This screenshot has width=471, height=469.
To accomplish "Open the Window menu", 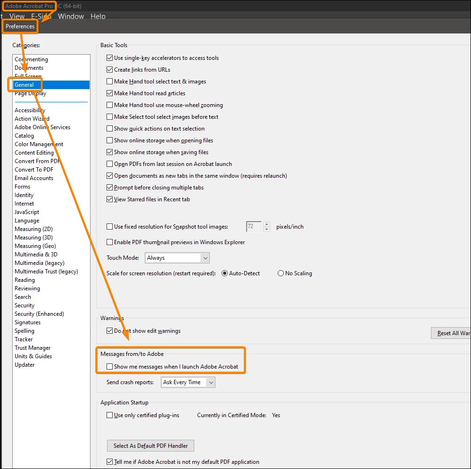I will [x=71, y=16].
